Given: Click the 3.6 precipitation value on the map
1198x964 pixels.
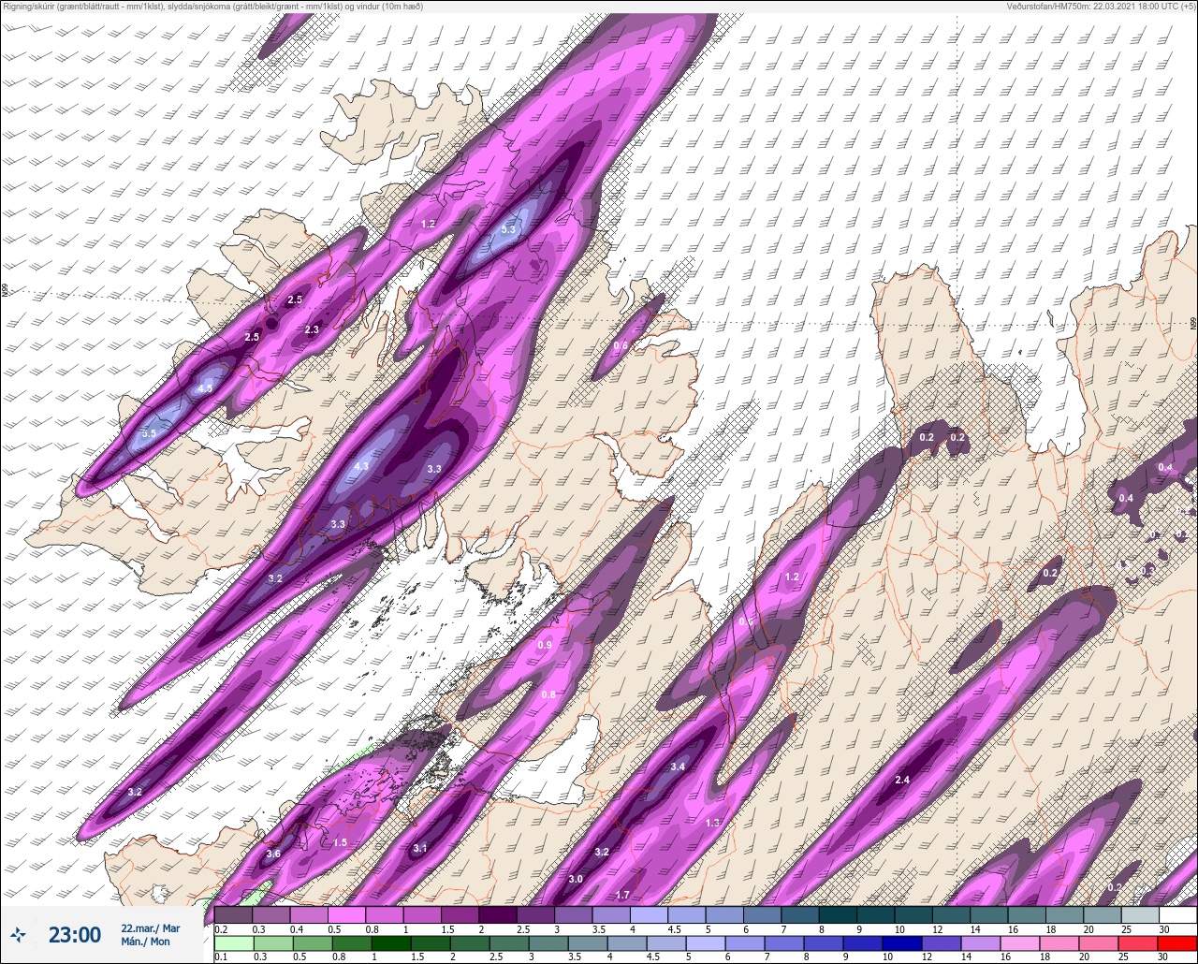Looking at the screenshot, I should [273, 854].
